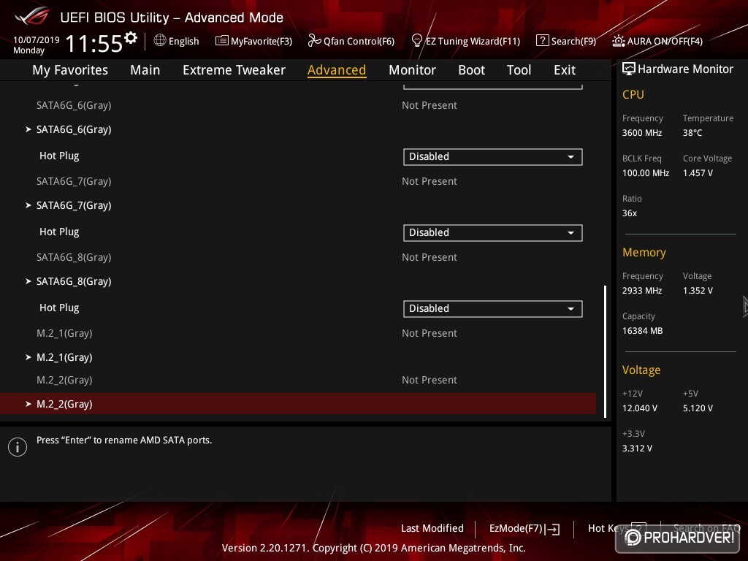Viewport: 748px width, 561px height.
Task: Launch EZ Tuning Wizard bulb icon
Action: [x=416, y=41]
